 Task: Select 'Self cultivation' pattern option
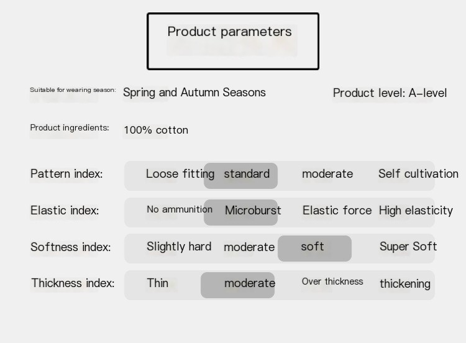418,173
